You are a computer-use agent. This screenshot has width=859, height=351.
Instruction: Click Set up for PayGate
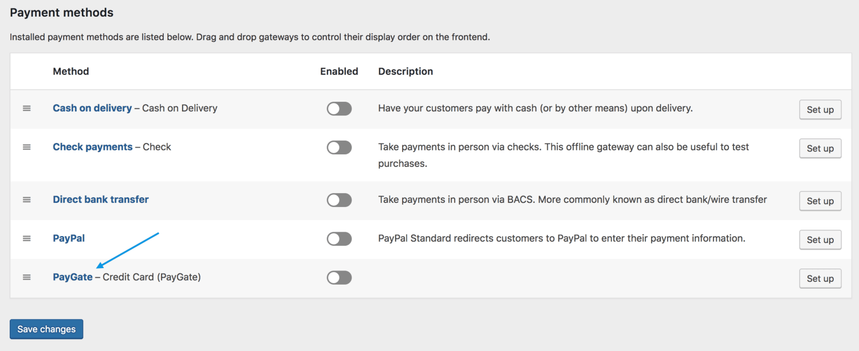tap(820, 278)
